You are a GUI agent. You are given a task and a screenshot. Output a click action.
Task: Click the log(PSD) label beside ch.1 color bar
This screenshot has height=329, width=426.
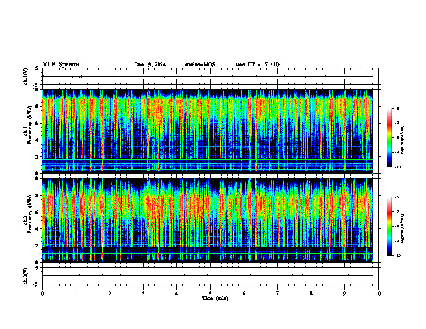point(403,140)
